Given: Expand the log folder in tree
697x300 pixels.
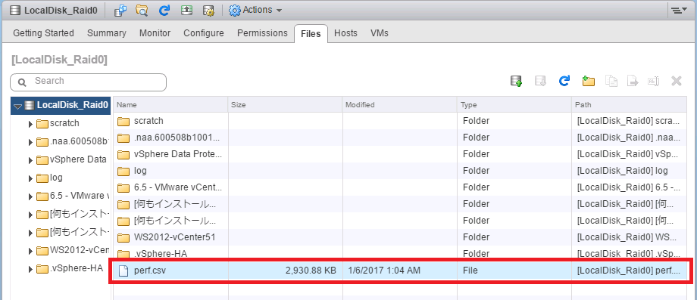Looking at the screenshot, I should tap(30, 178).
